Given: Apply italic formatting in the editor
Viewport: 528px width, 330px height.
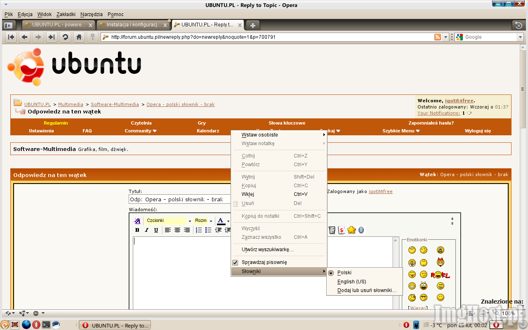Looking at the screenshot, I should [146, 230].
